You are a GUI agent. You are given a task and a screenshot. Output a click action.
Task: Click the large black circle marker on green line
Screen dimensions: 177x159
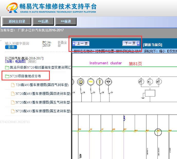[158, 132]
